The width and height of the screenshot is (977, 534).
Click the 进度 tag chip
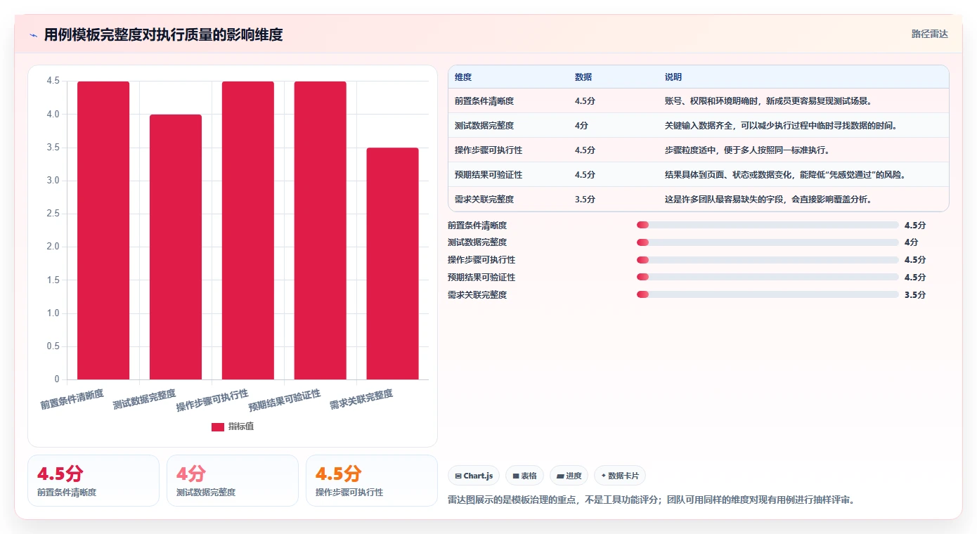(x=569, y=476)
